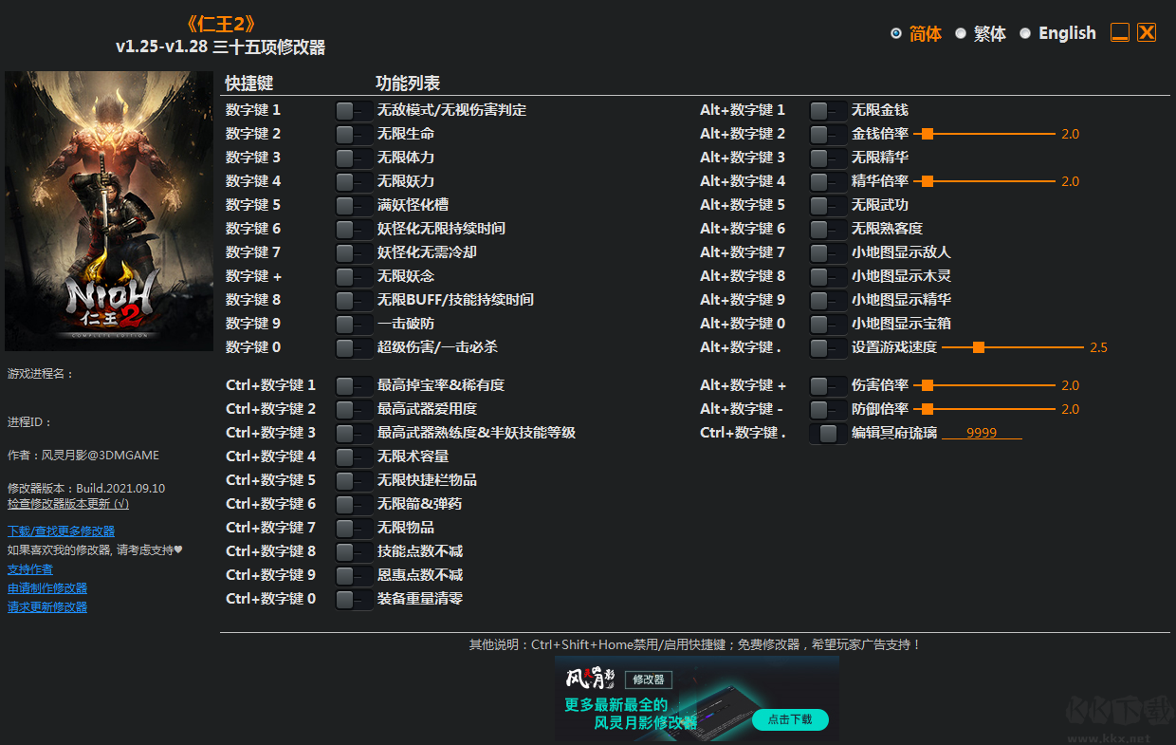Enable 伤害倍率 damage multiplier toggle

[x=827, y=385]
